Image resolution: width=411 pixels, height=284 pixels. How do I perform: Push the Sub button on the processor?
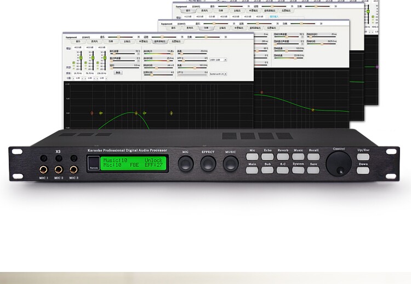(x=267, y=170)
